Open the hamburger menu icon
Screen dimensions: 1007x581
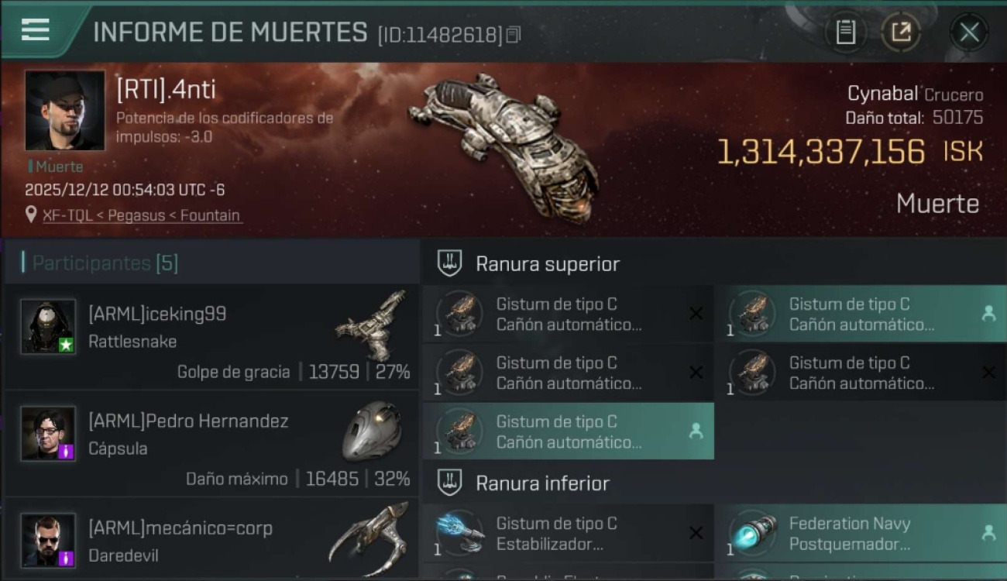point(36,30)
